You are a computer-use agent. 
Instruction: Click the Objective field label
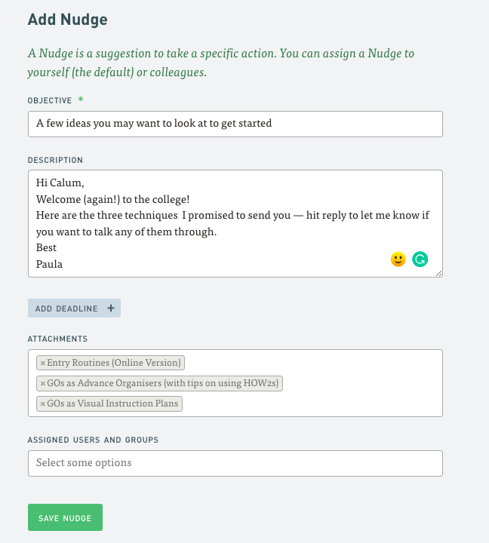click(x=50, y=100)
